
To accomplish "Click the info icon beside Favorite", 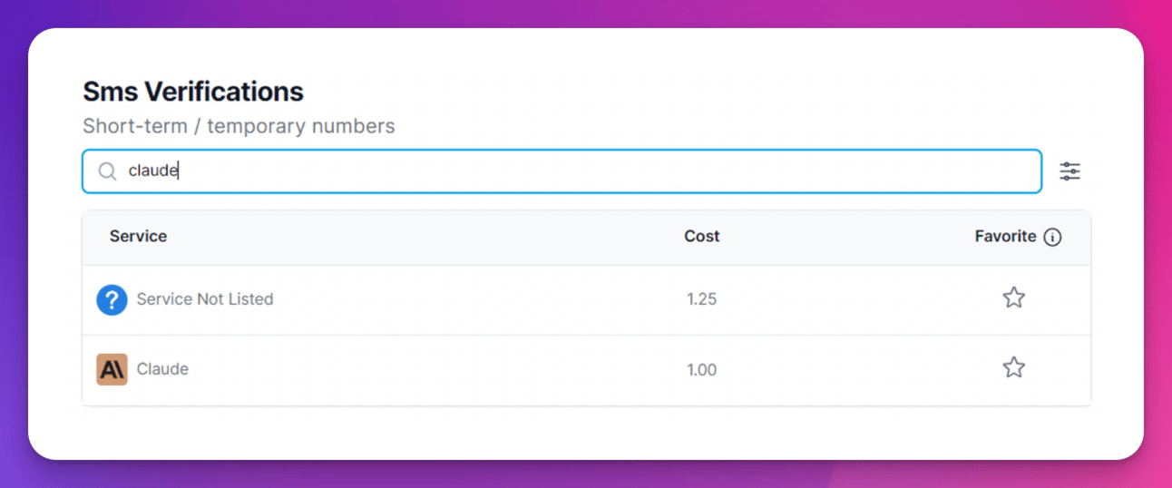I will 1052,238.
